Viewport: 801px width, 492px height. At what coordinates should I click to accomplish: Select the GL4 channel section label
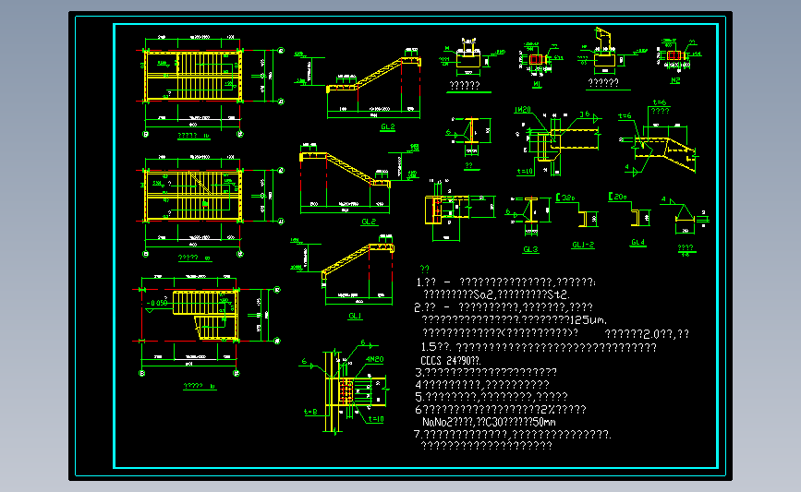(x=637, y=243)
